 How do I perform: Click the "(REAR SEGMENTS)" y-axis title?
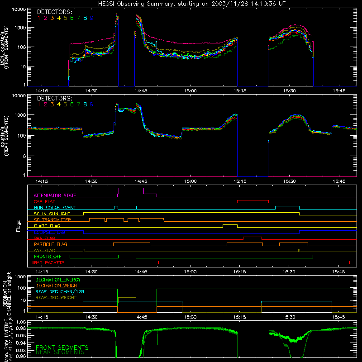6,135
